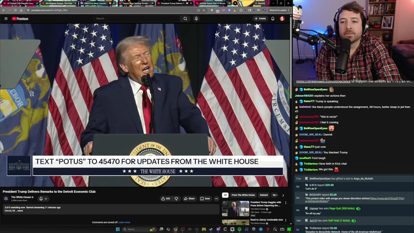Screen dimensions: 414x233
Task: Open options menu for 'President Trump Gaggles' video
Action: pos(285,203)
